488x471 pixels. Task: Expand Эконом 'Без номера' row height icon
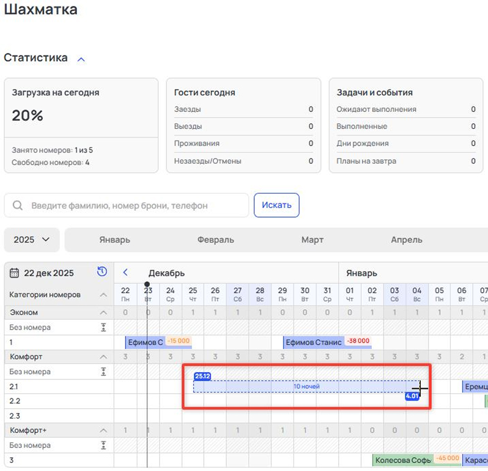point(103,327)
